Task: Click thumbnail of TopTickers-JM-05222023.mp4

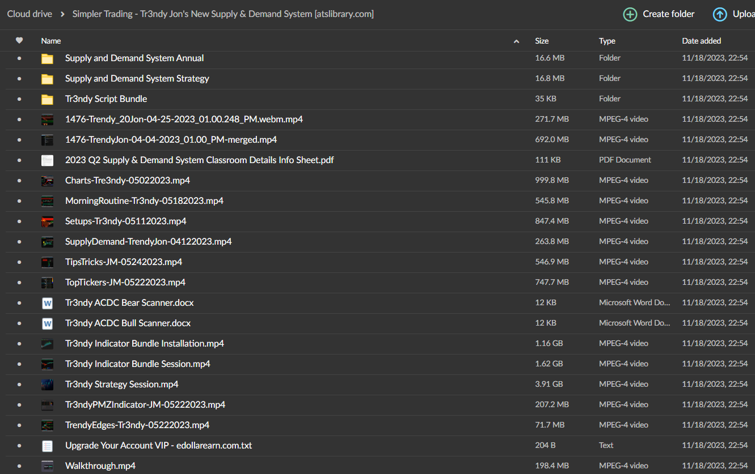Action: click(47, 283)
